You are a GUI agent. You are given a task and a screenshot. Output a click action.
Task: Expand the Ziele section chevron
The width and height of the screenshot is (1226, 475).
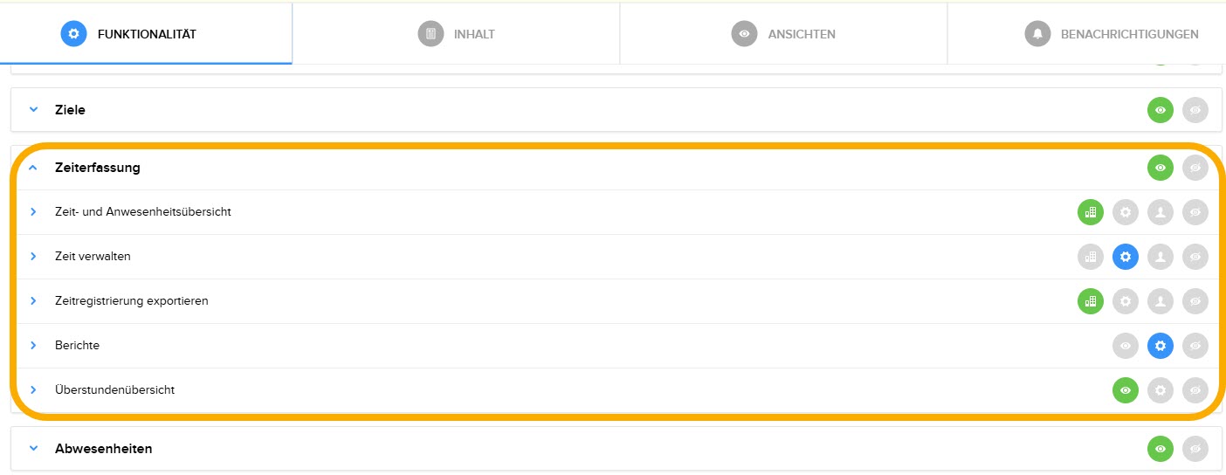point(34,110)
